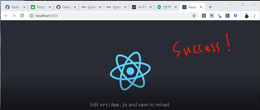Click the localhost:3000 address bar
This screenshot has height=110, width=260.
coord(113,16)
